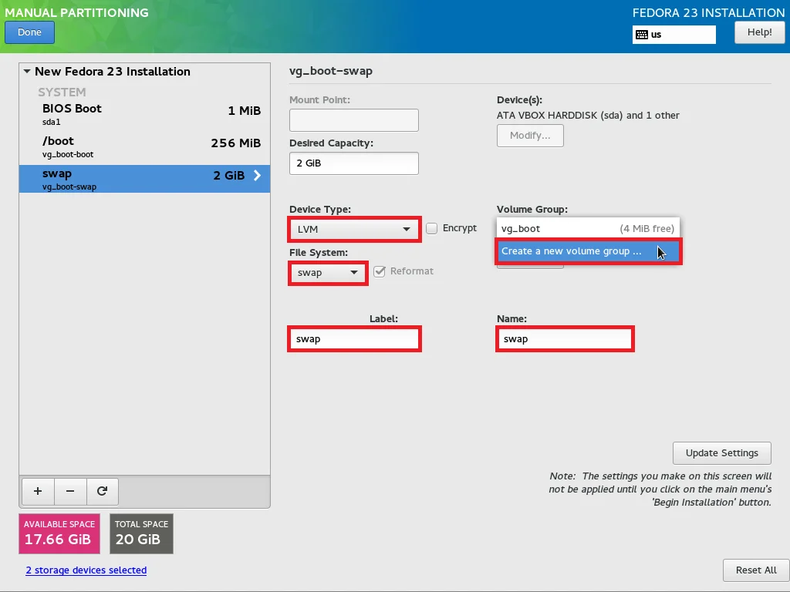The height and width of the screenshot is (592, 790).
Task: Open the 2 storage devices selected link
Action: coord(86,570)
